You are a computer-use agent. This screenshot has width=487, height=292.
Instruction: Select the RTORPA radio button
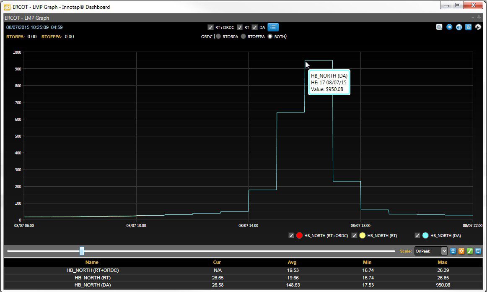218,36
